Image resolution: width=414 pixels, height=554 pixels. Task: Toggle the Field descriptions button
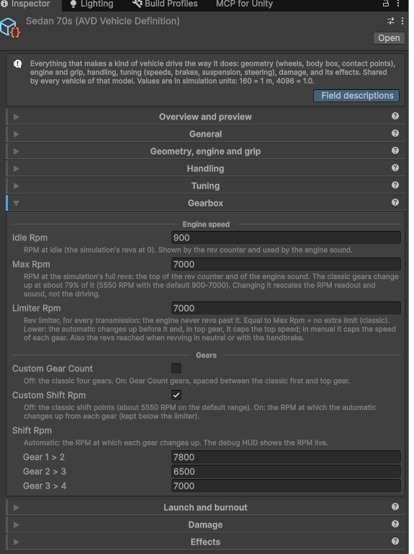click(x=356, y=96)
